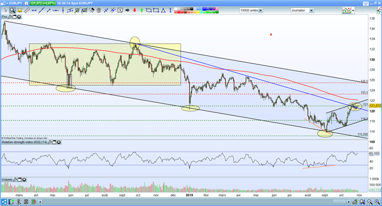This screenshot has height=206, width=382.
Task: Click the horizontal scrollbar right arrow
Action: click(x=349, y=202)
